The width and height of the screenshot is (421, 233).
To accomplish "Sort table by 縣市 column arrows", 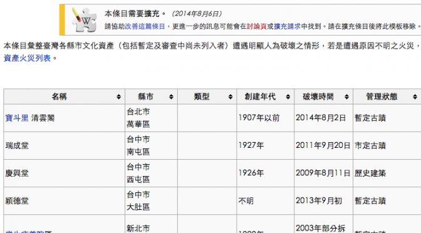I will coord(171,97).
